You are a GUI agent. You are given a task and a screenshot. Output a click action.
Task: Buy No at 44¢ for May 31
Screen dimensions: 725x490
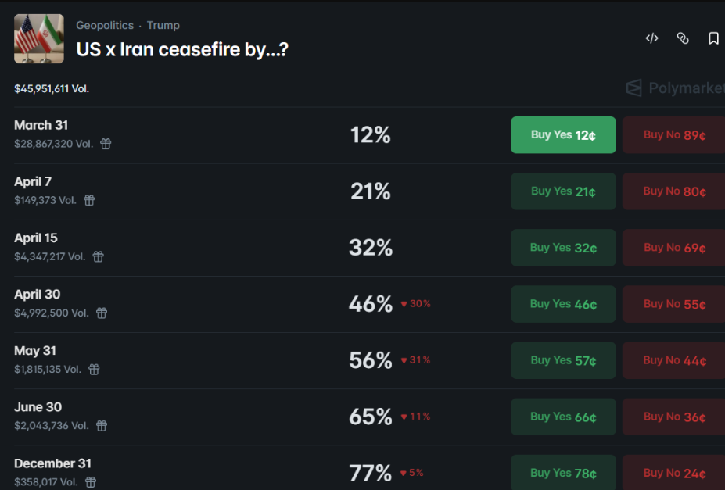[x=674, y=360]
